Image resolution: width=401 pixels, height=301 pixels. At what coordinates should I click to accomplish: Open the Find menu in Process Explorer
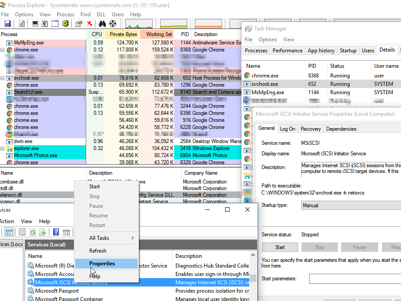click(85, 15)
